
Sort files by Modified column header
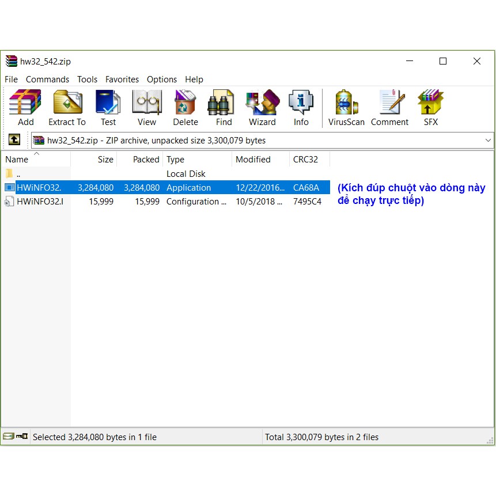(x=253, y=160)
